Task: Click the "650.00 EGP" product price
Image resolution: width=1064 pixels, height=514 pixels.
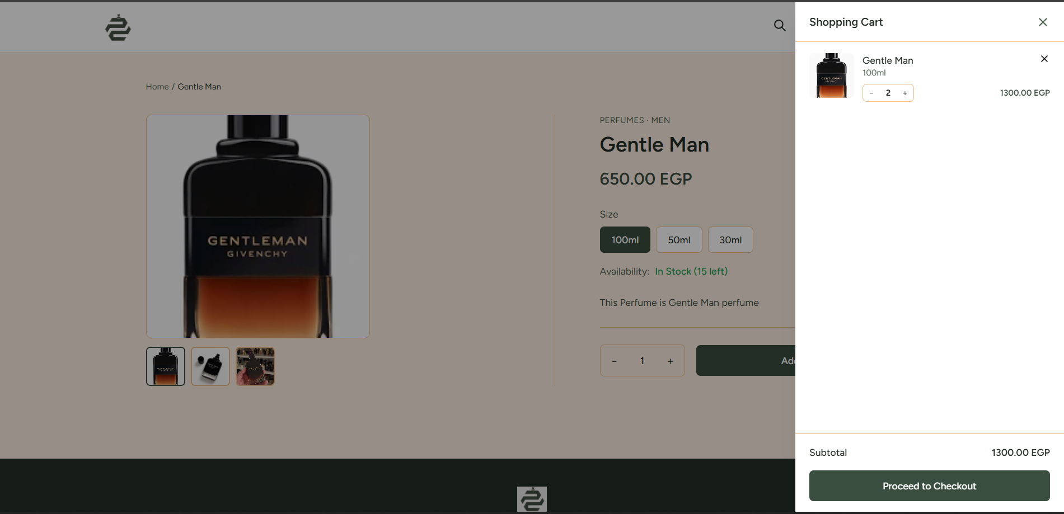Action: click(646, 179)
